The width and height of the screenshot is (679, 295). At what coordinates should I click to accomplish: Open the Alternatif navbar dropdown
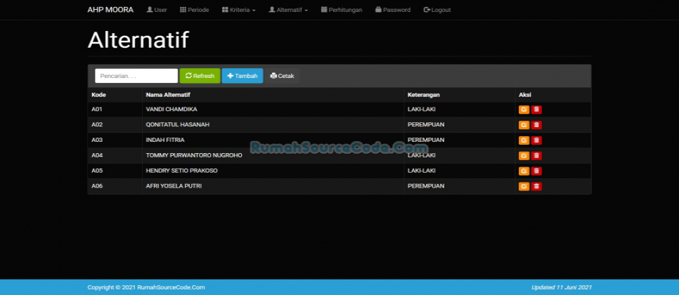(x=288, y=10)
